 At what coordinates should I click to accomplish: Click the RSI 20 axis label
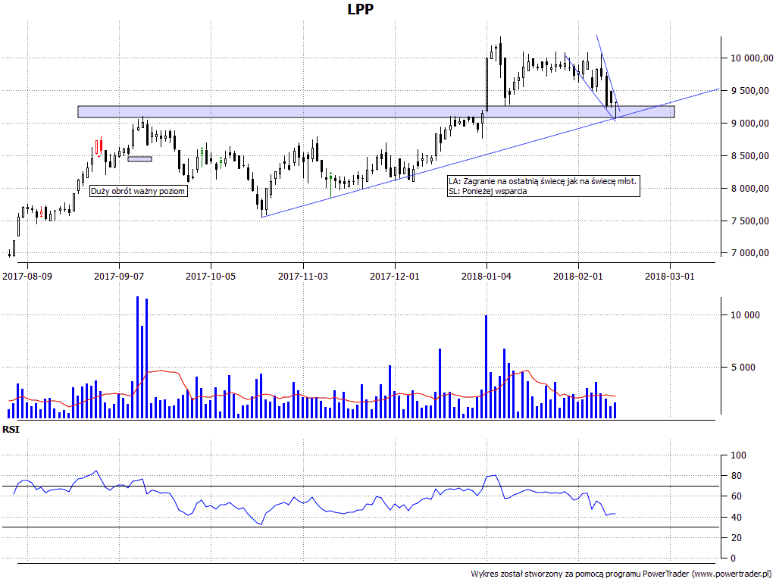pyautogui.click(x=737, y=537)
